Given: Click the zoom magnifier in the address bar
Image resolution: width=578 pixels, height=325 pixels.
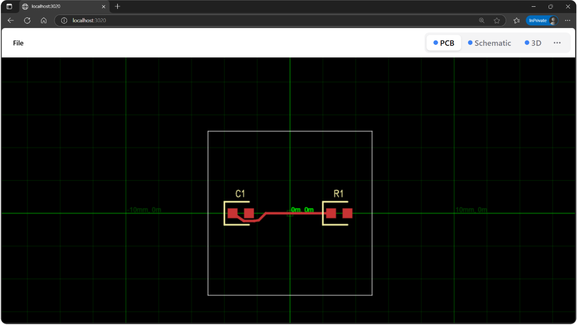Looking at the screenshot, I should [x=482, y=20].
